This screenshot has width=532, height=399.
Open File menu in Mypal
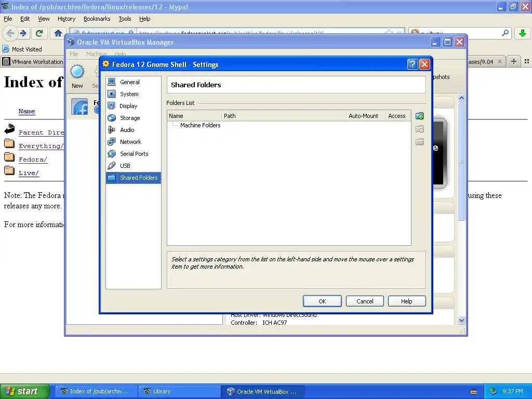coord(8,19)
